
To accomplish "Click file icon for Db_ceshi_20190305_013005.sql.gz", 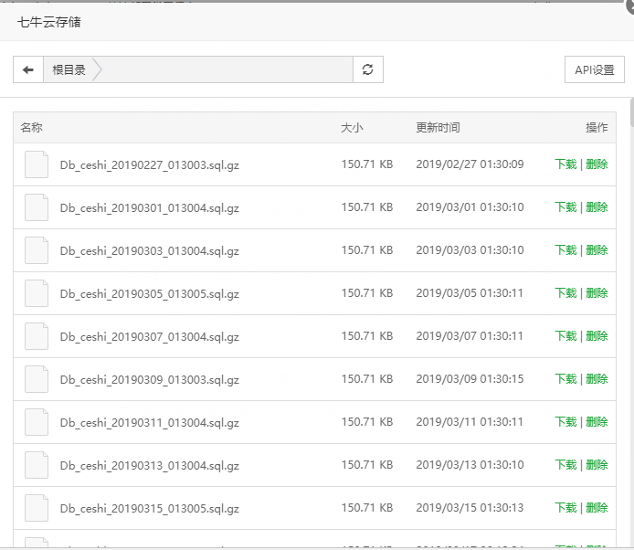I will click(37, 293).
